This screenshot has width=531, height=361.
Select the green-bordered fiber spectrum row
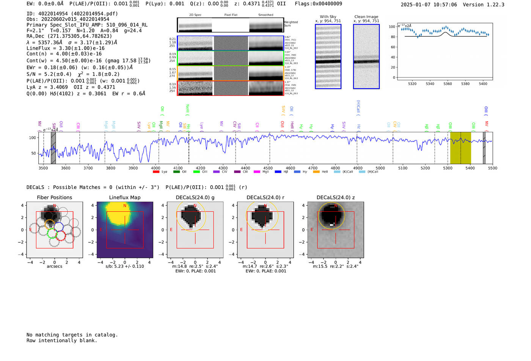(x=230, y=58)
